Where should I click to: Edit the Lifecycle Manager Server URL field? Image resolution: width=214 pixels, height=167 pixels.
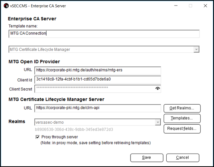click(x=98, y=108)
